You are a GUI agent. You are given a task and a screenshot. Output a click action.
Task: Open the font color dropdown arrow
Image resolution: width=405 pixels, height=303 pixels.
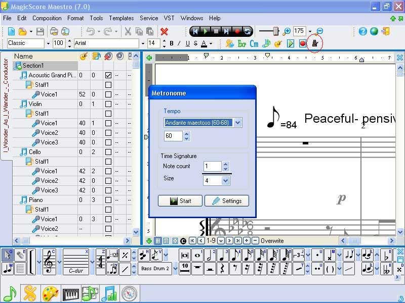(x=211, y=43)
